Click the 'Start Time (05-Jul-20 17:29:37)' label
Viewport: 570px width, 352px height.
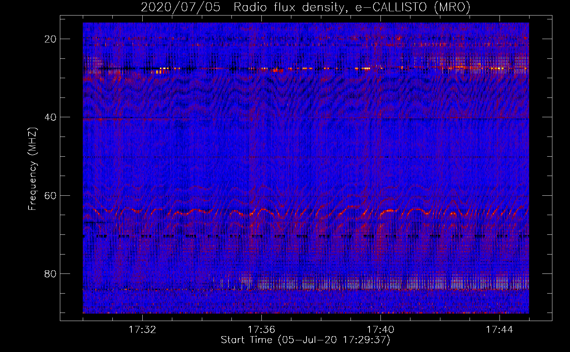coord(305,340)
